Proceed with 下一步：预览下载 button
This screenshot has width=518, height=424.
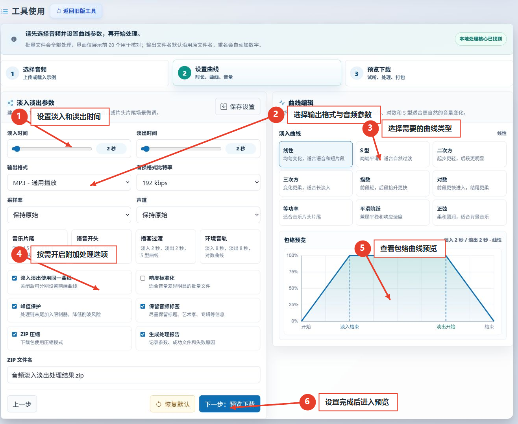(x=230, y=404)
